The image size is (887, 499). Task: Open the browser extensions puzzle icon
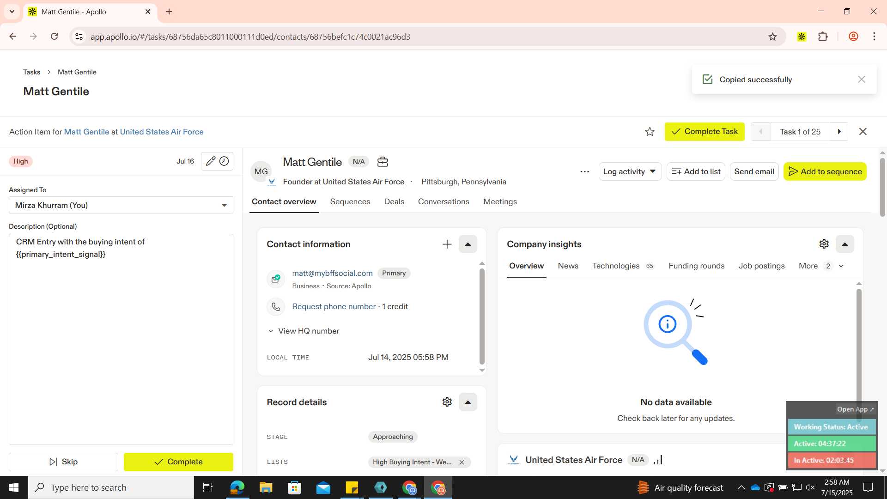823,37
